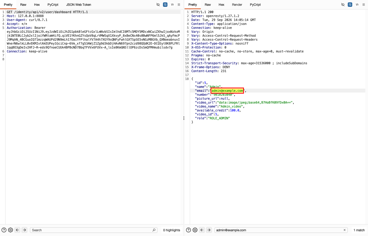Toggle word wrap button in response pane

coord(350,5)
